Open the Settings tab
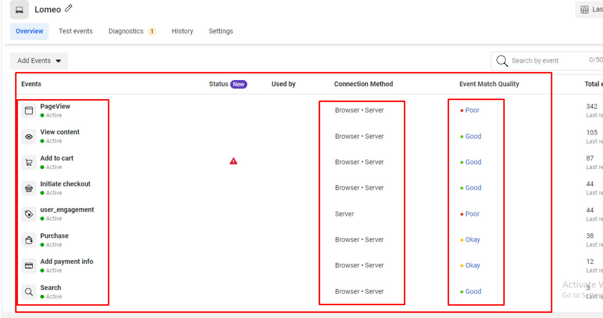This screenshot has height=318, width=603. 221,31
